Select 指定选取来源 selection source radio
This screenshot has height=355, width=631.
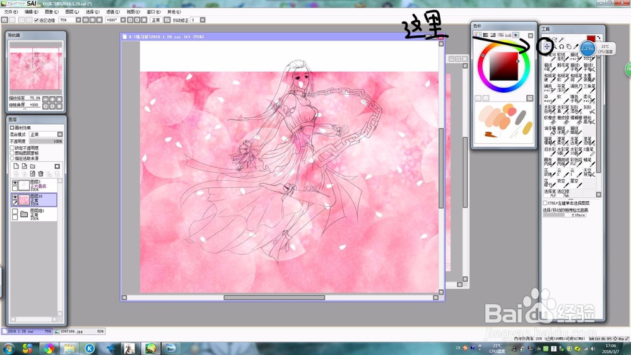pos(12,158)
